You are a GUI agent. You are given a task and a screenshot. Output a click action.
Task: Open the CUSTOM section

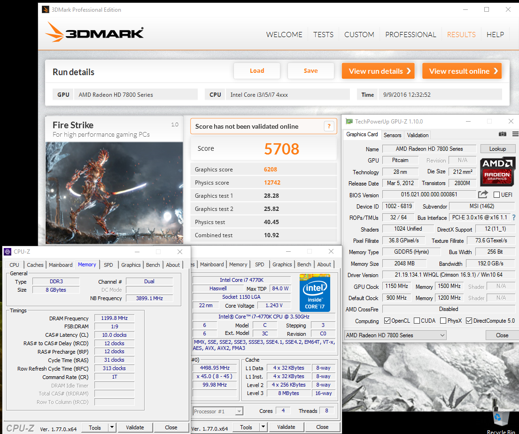(359, 34)
